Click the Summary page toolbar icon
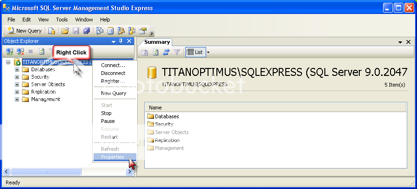 pos(110,31)
